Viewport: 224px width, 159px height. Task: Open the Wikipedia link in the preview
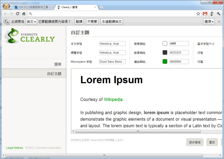(113, 100)
